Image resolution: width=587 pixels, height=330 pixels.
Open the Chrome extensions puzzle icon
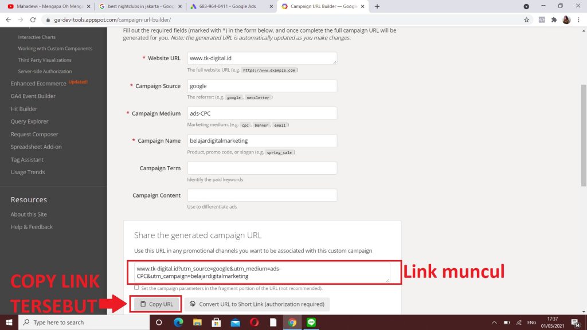(x=554, y=19)
